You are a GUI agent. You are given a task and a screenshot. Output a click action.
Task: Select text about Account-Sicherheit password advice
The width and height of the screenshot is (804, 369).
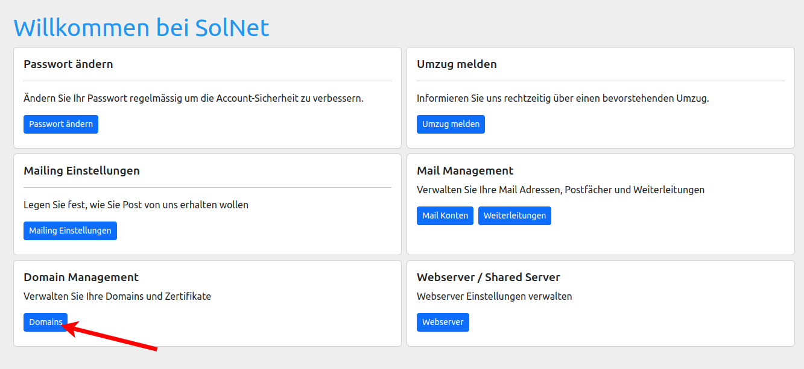(x=194, y=98)
